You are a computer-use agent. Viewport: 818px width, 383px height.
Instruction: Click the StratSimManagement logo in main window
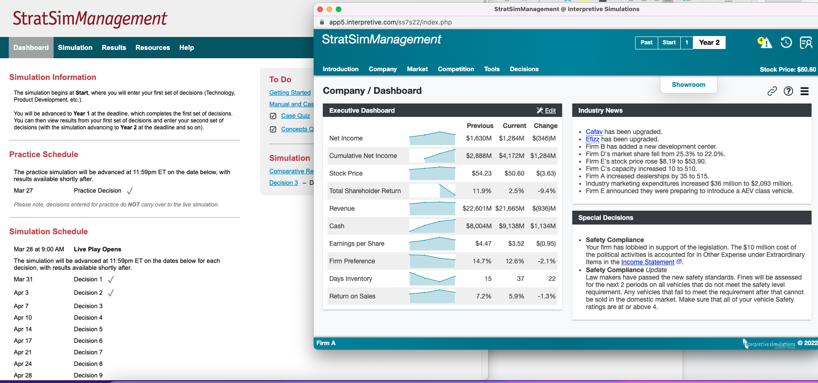coord(90,18)
